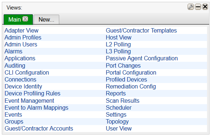Close the Views panel with the X icon
This screenshot has height=136, width=211.
205,7
